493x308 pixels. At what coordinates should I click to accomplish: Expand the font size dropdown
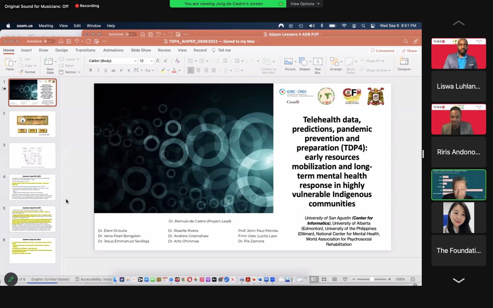[x=151, y=60]
